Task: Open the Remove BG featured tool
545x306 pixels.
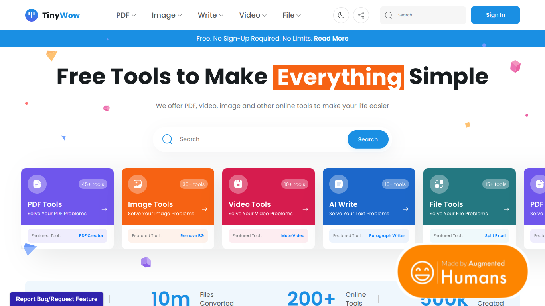Action: tap(192, 236)
